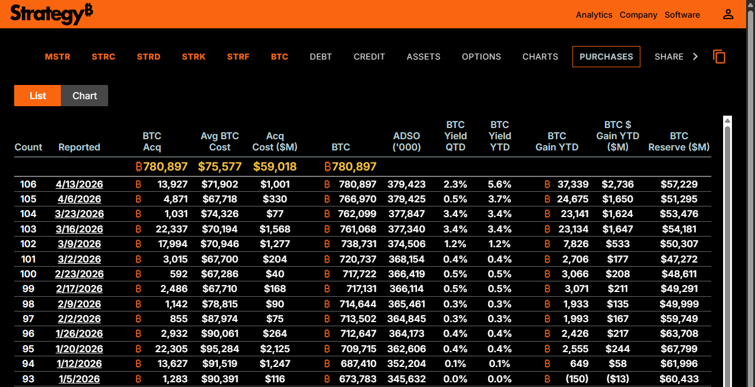Click the BTC Reserve ($M) column header
This screenshot has height=387, width=755.
[x=679, y=142]
